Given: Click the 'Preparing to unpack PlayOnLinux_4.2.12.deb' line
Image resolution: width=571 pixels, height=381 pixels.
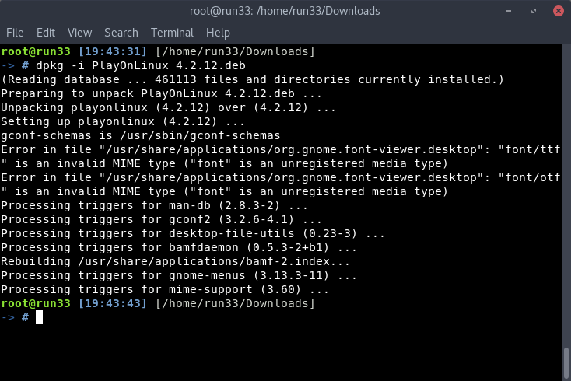Looking at the screenshot, I should point(161,93).
